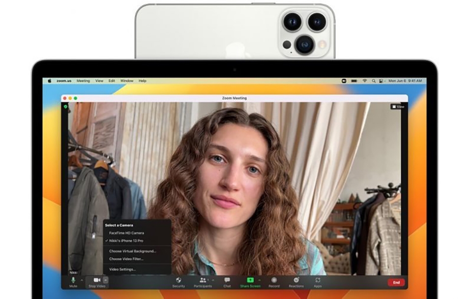The width and height of the screenshot is (472, 299).
Task: Close the Zoom Meeting window
Action: pos(65,98)
